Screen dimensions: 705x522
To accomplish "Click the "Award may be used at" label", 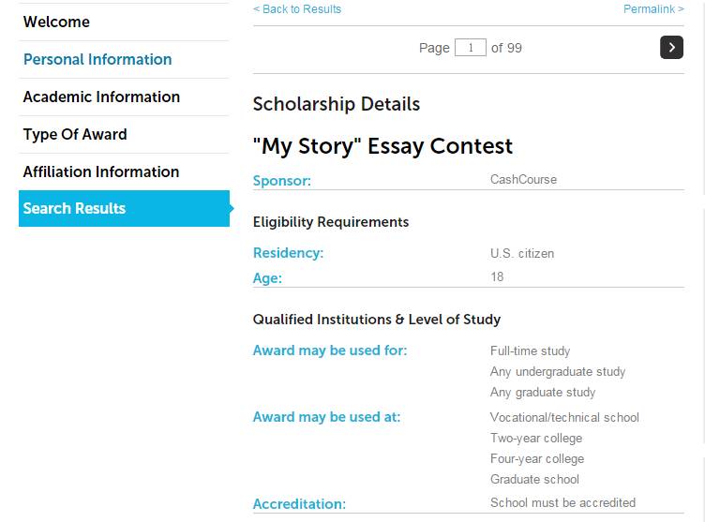I will pyautogui.click(x=326, y=417).
